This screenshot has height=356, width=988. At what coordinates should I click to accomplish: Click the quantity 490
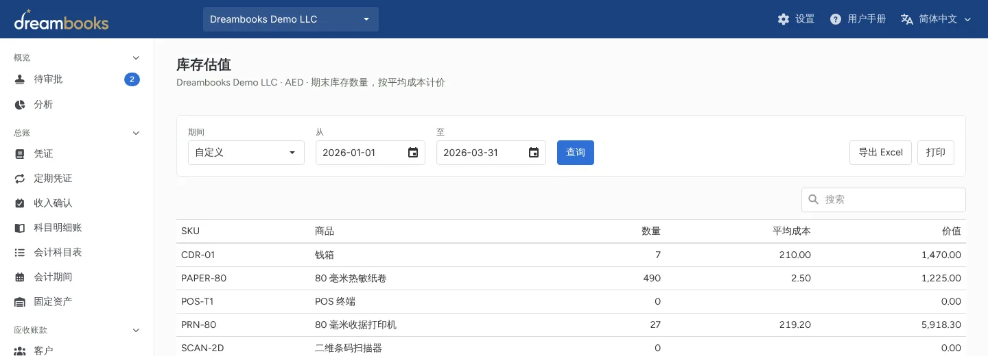(x=652, y=278)
